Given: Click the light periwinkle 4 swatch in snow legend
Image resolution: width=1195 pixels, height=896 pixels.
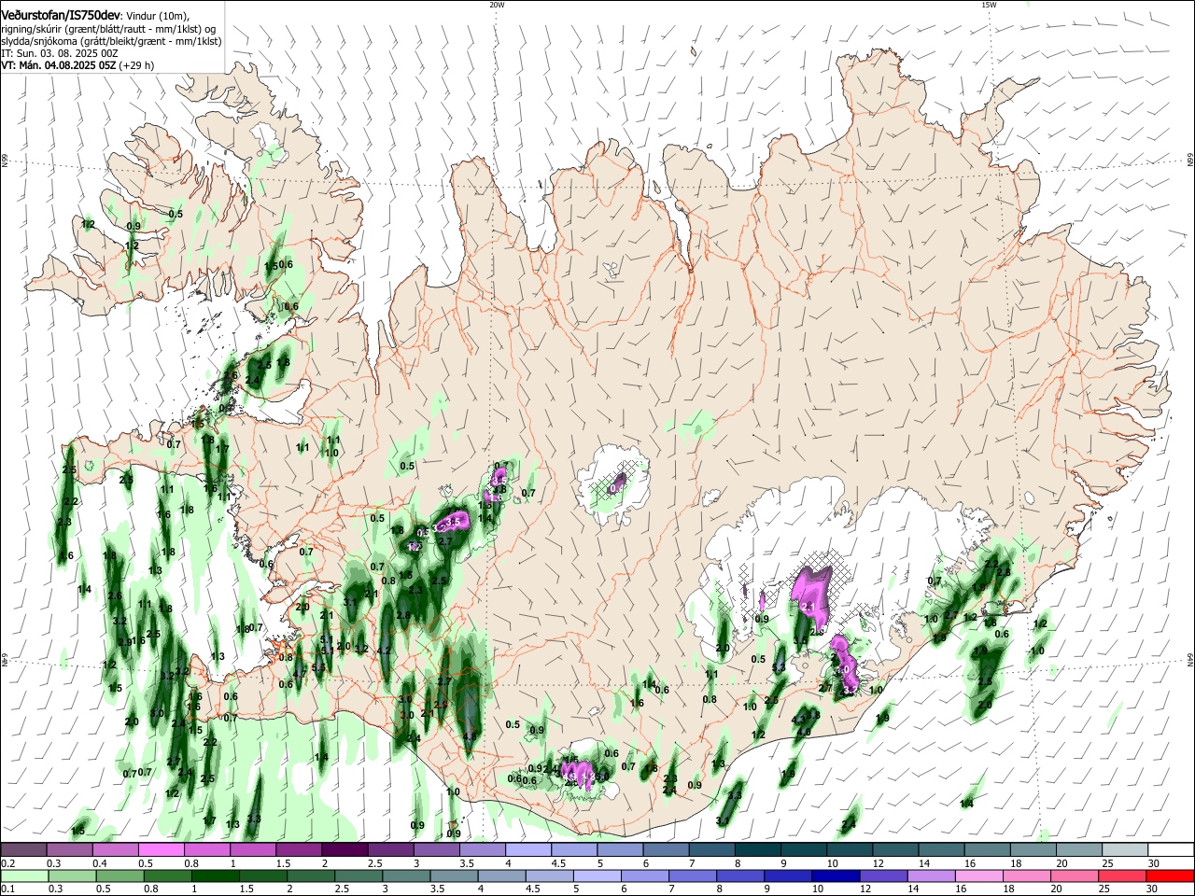Looking at the screenshot, I should [x=528, y=849].
